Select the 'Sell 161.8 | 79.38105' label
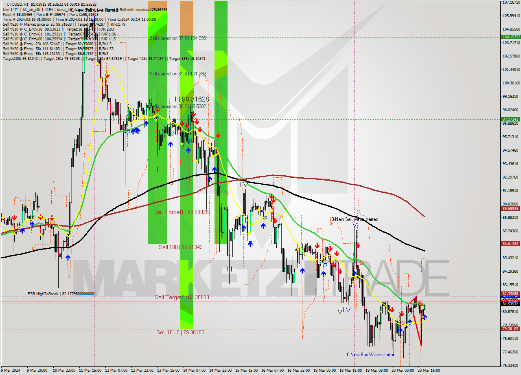This screenshot has width=521, height=375. point(180,332)
